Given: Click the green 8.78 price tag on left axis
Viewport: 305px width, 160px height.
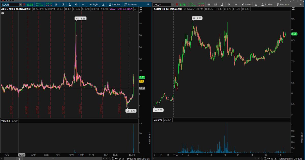Looking at the screenshot, I should click(142, 77).
